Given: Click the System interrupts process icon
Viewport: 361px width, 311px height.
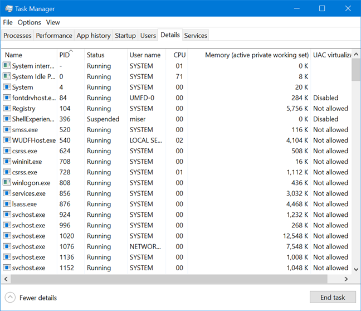Looking at the screenshot, I should pyautogui.click(x=7, y=66).
